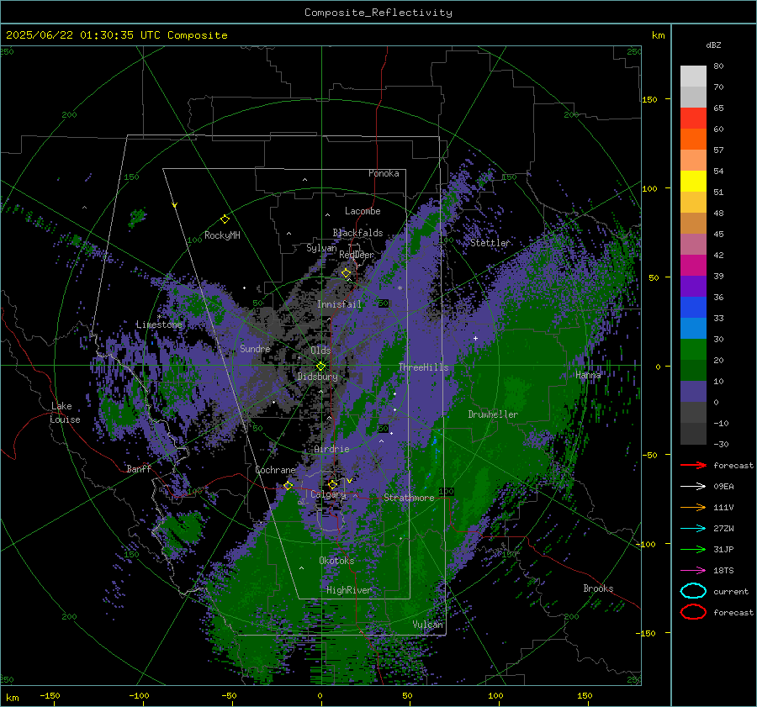Click the Banff label on the map
This screenshot has width=757, height=707.
pyautogui.click(x=139, y=468)
